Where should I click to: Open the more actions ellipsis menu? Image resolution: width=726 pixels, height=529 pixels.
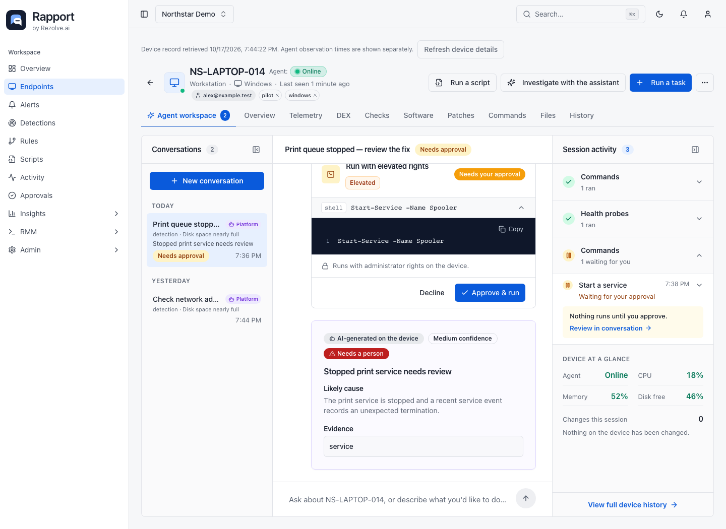(705, 83)
